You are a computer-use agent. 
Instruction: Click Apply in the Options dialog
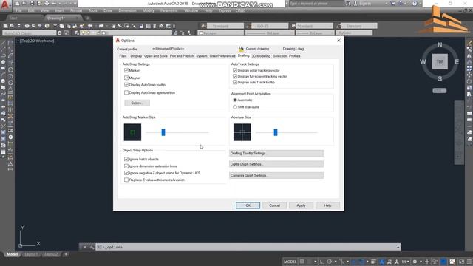tap(301, 205)
